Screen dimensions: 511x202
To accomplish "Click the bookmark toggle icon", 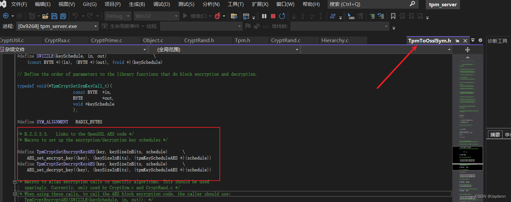I will (x=393, y=16).
